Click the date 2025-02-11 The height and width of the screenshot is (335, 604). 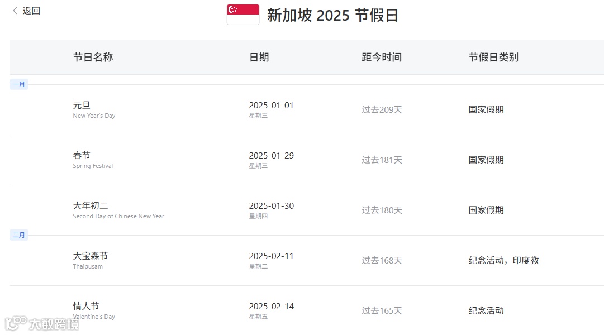click(x=271, y=256)
